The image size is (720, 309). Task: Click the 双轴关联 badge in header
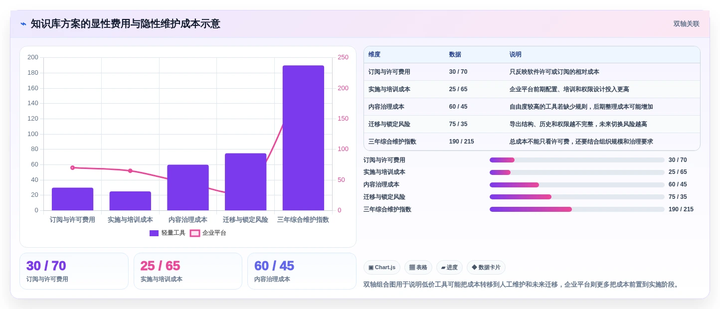tap(686, 24)
